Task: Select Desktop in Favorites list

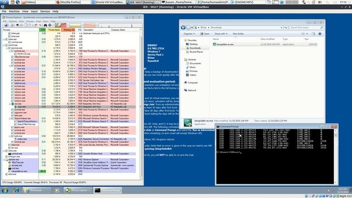Action: tap(192, 44)
